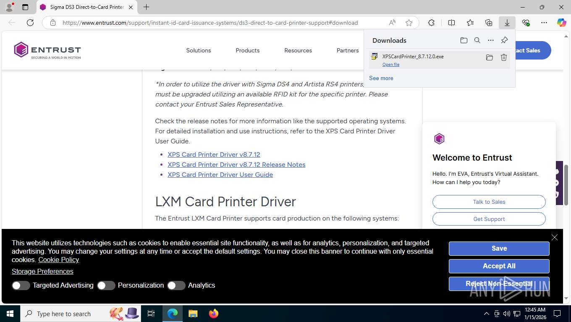
Task: Open Split screen icon
Action: 451,23
